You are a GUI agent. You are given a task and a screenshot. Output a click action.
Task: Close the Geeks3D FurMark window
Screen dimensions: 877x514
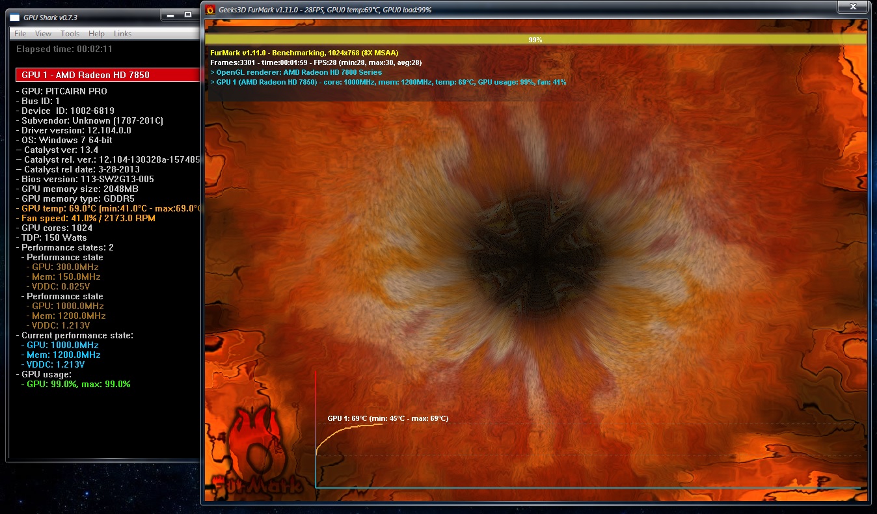pos(853,7)
